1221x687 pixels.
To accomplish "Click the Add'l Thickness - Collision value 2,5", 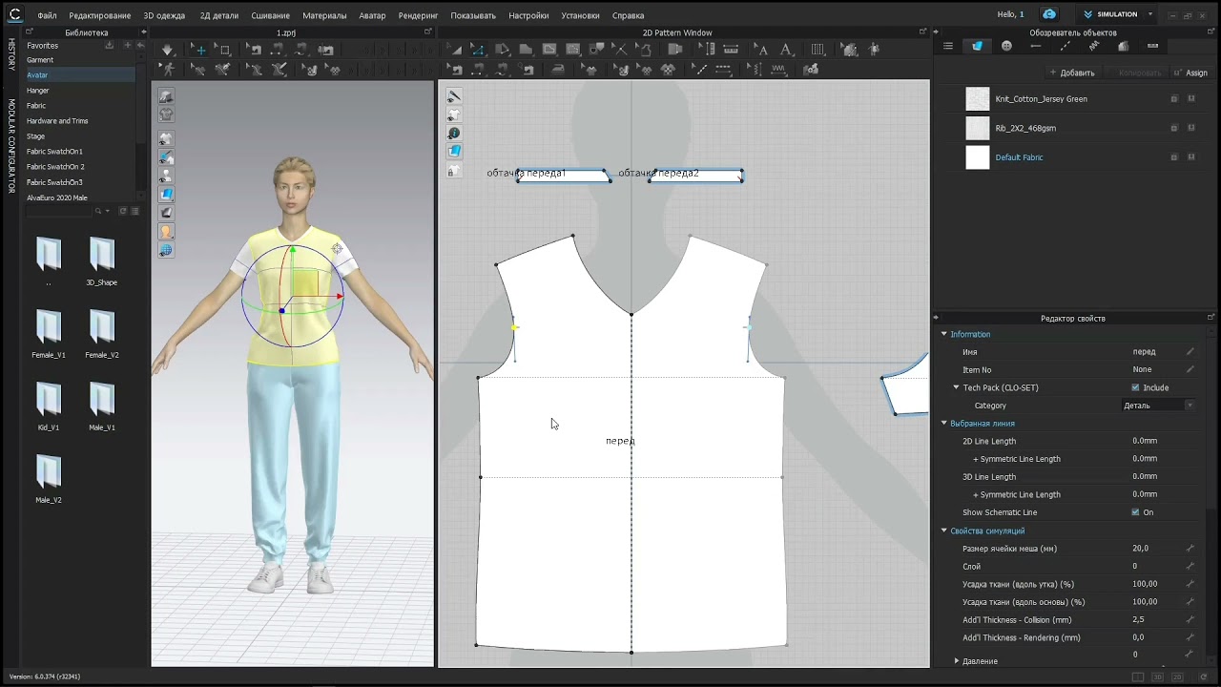I will [1138, 620].
